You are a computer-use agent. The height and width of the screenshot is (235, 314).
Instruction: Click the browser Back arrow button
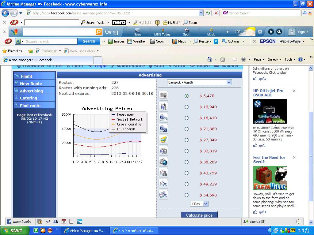coord(6,13)
